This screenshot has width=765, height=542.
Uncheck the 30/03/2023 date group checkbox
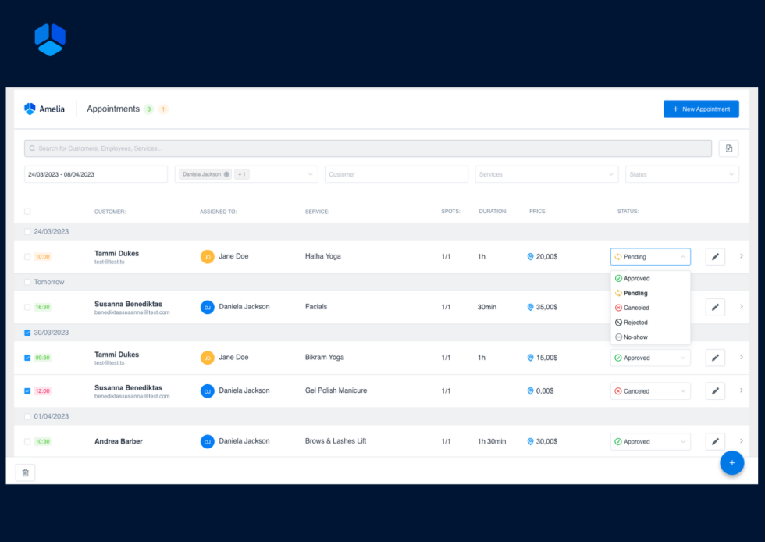click(x=28, y=333)
